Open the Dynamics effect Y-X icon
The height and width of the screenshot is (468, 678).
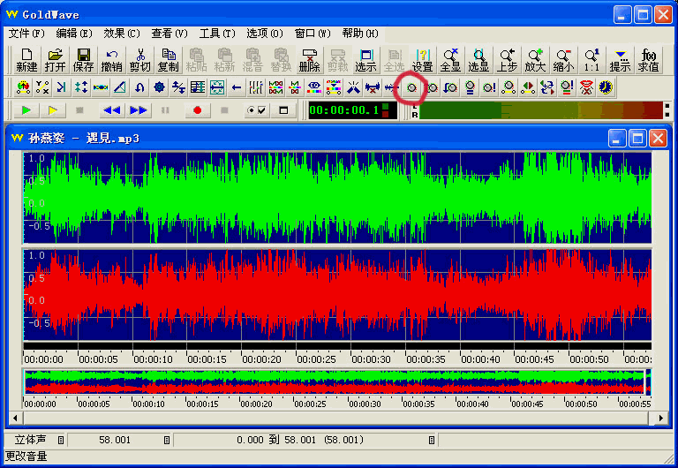click(x=42, y=87)
